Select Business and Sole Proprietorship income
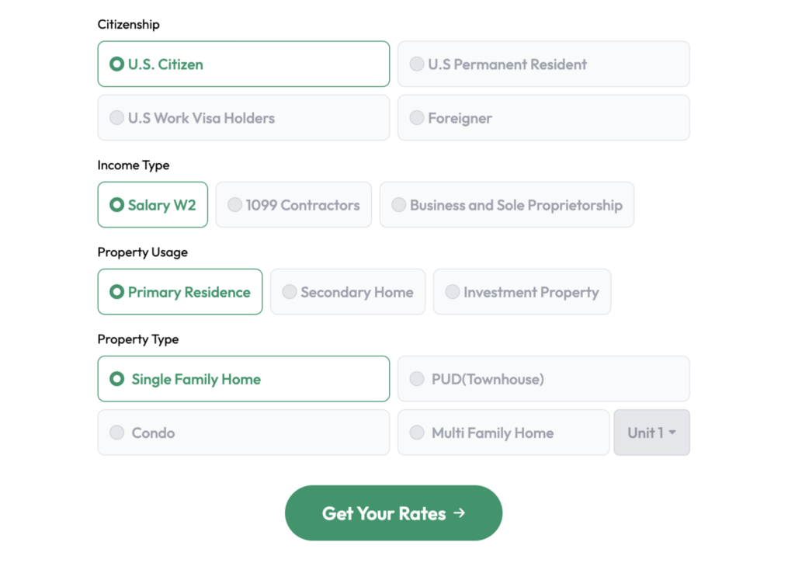 506,204
